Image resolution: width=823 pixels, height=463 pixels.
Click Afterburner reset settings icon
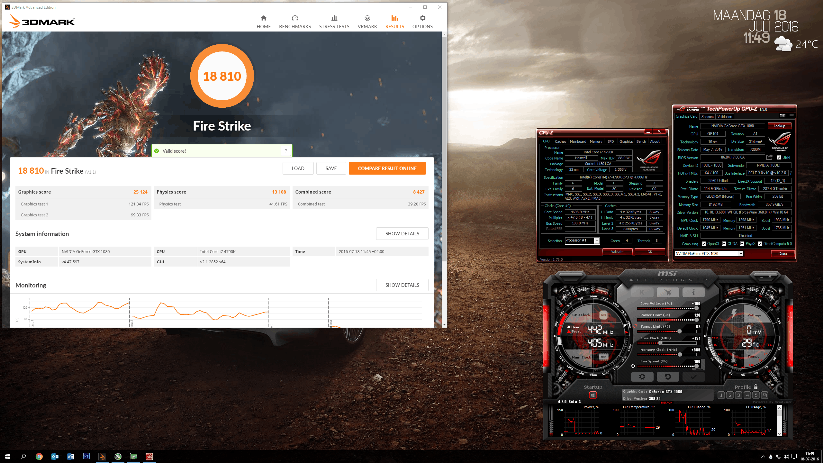point(668,377)
